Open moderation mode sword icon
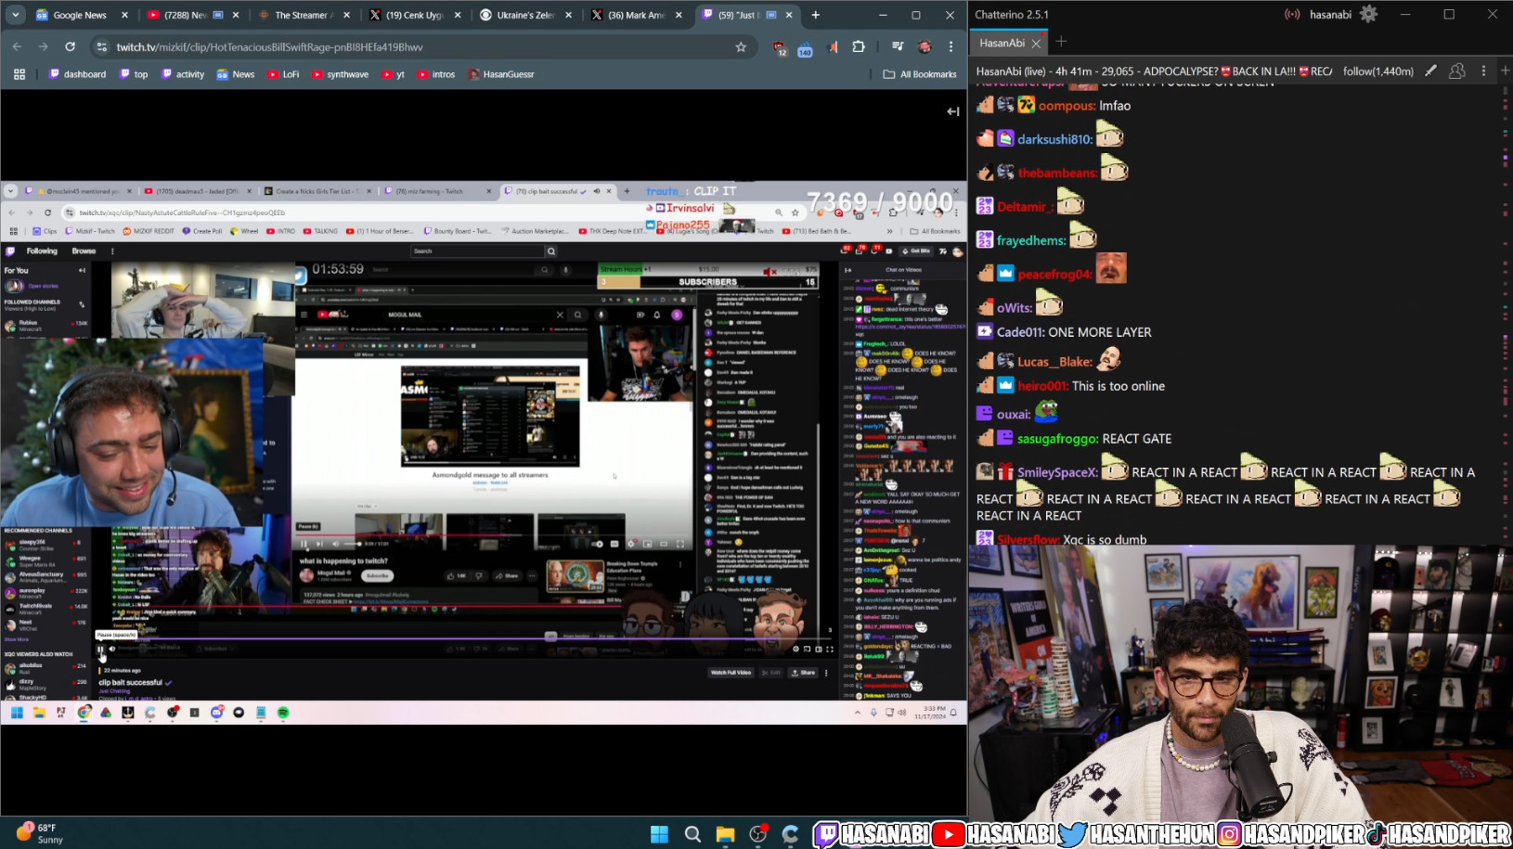Screen dimensions: 1513x849 pyautogui.click(x=1431, y=71)
